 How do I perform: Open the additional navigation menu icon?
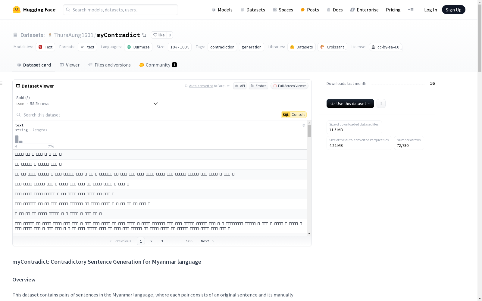[x=411, y=10]
